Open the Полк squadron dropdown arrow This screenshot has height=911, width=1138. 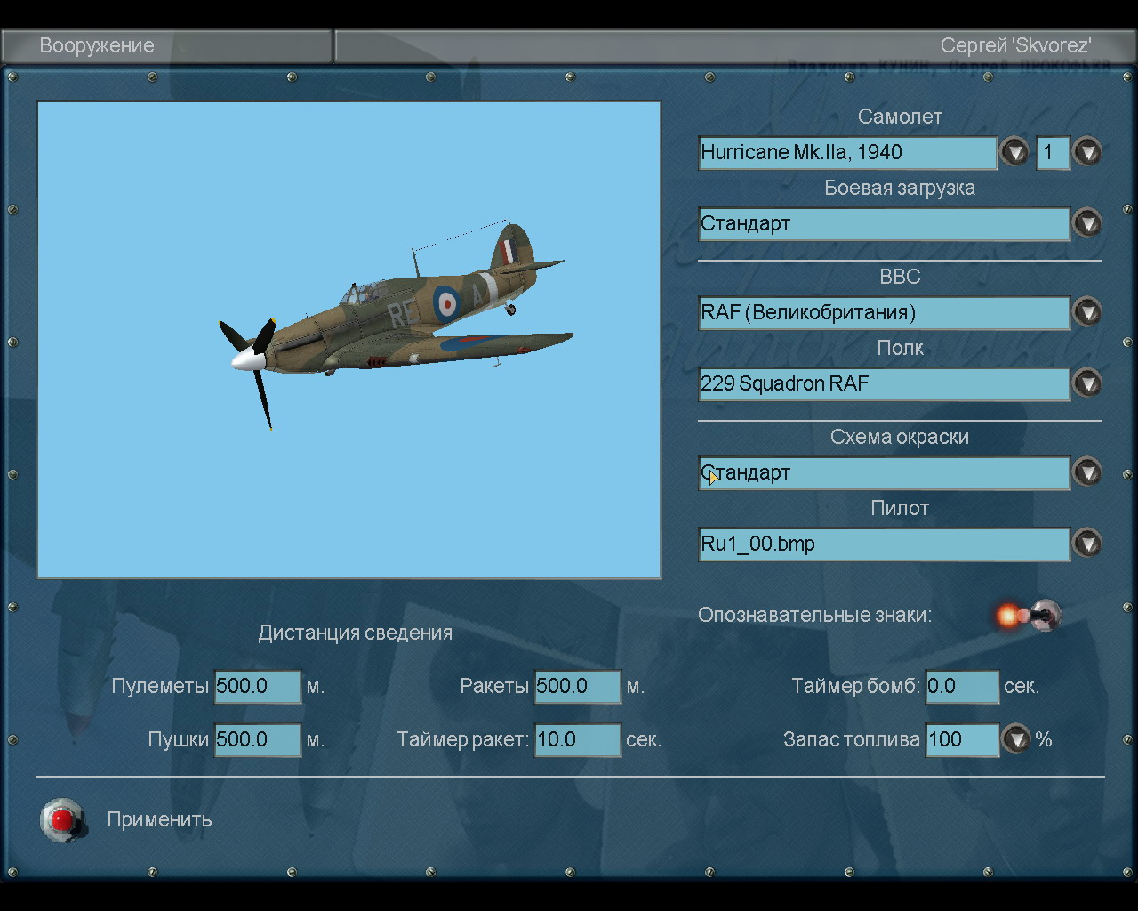1086,383
